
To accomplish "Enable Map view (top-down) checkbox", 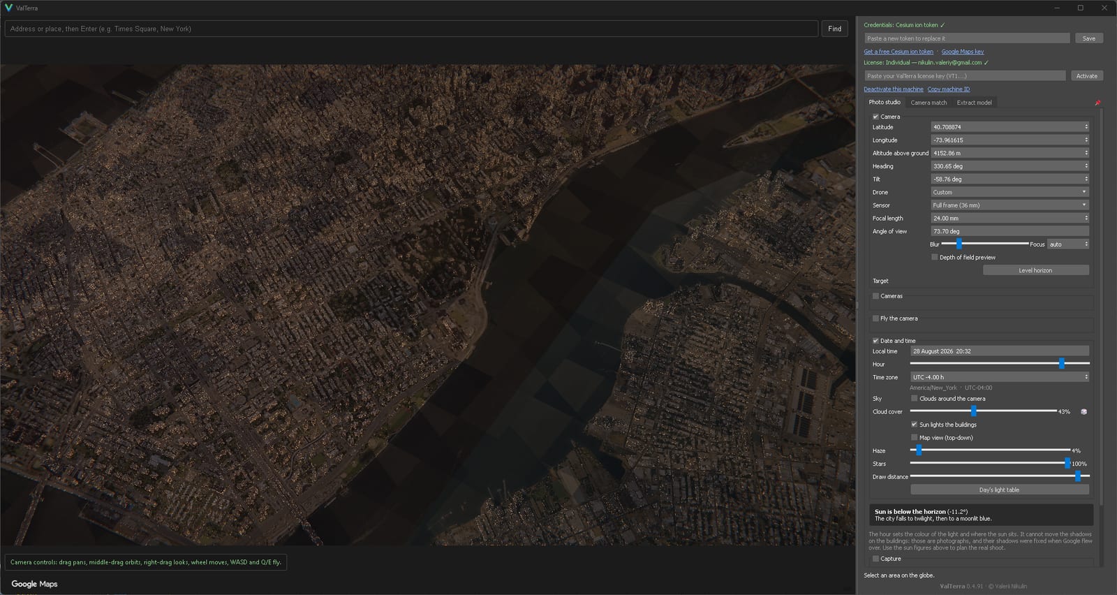I will point(915,438).
